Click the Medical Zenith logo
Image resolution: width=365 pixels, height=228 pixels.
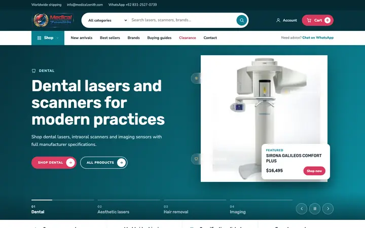pyautogui.click(x=53, y=20)
